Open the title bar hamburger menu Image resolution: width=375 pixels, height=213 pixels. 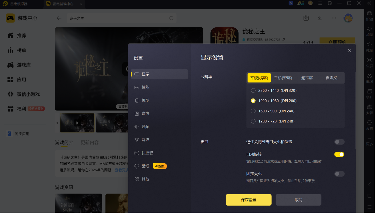(x=320, y=3)
